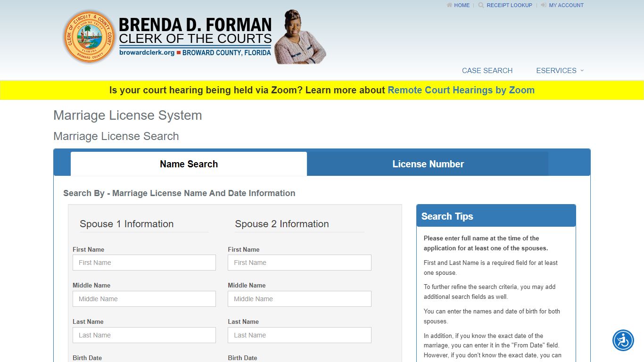Image resolution: width=644 pixels, height=362 pixels.
Task: Click the Spouse 1 Information heading
Action: [126, 224]
